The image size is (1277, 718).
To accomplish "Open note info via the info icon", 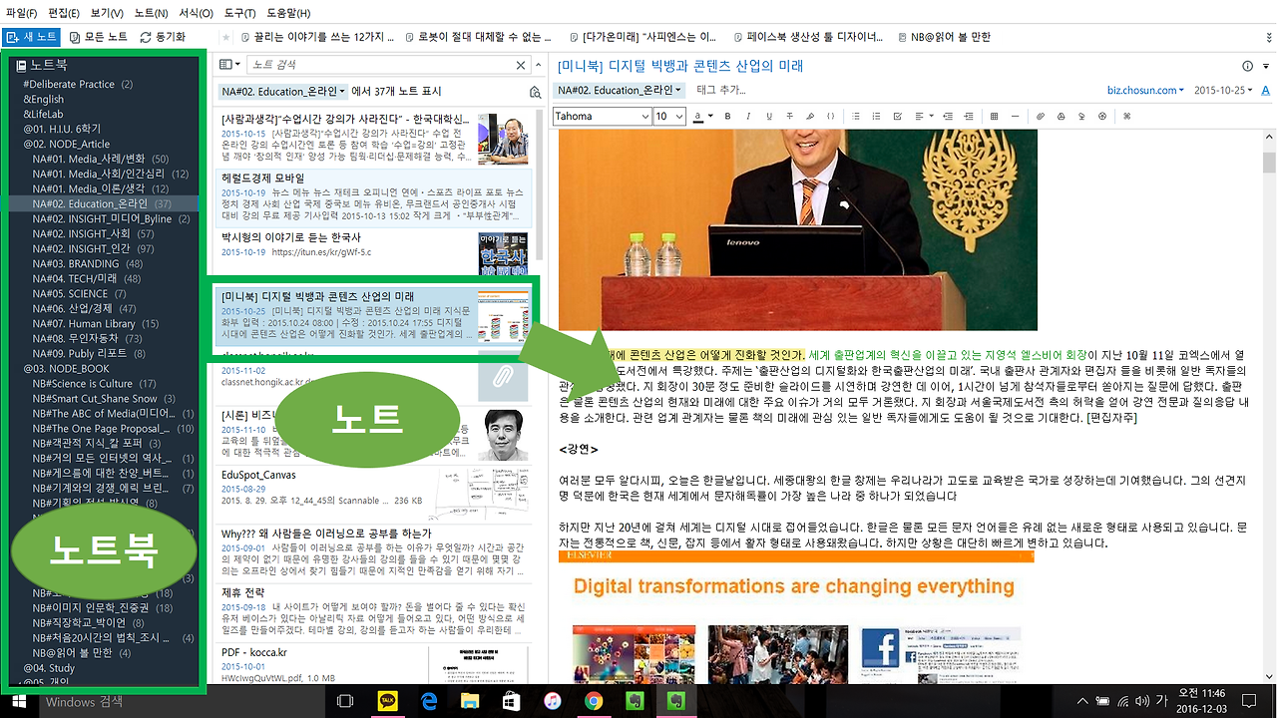I will pos(1246,66).
